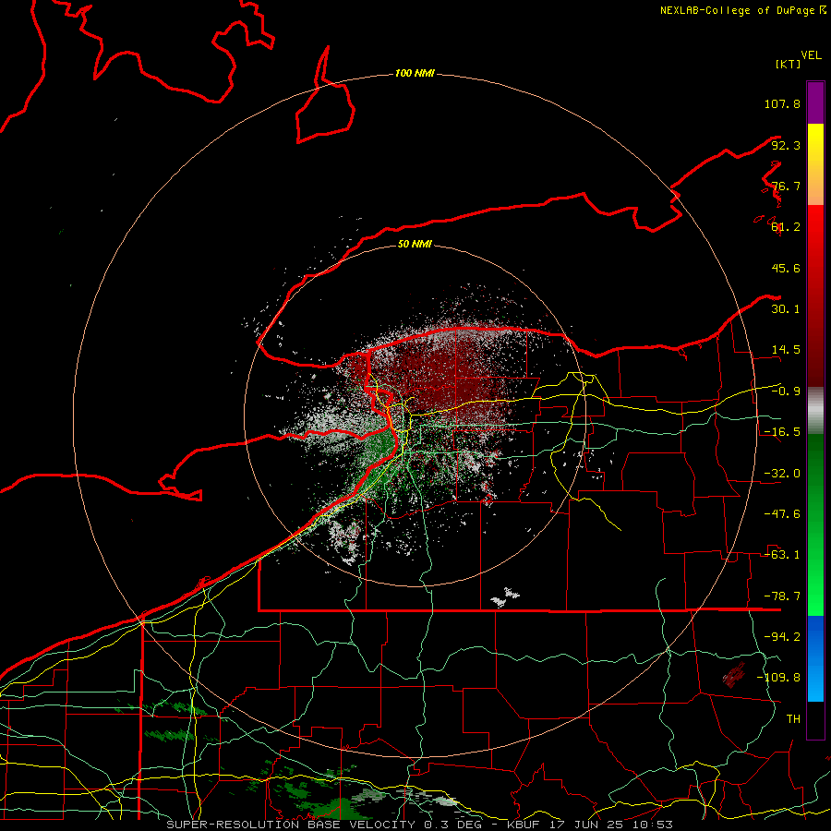Viewport: 831px width, 831px height.
Task: Click the 45.6 legend value
Action: 786,268
